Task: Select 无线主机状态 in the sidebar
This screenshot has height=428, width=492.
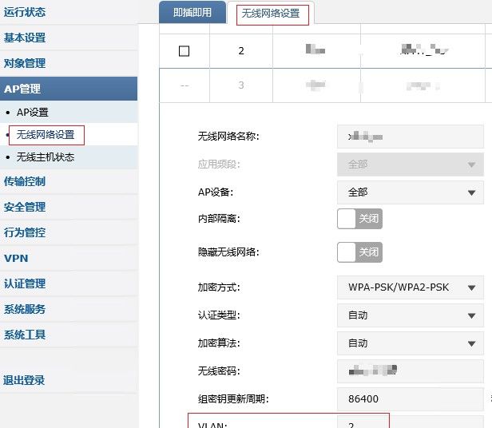Action: (x=69, y=157)
